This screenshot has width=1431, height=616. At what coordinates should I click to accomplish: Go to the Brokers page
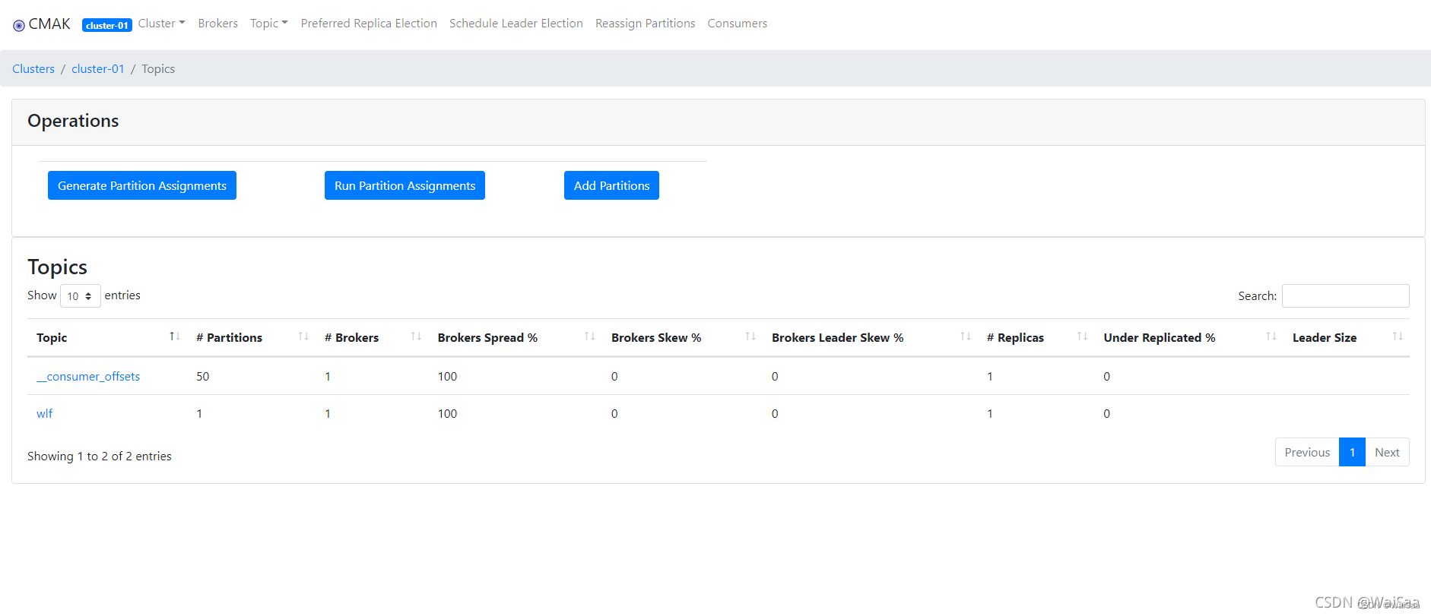[x=218, y=24]
